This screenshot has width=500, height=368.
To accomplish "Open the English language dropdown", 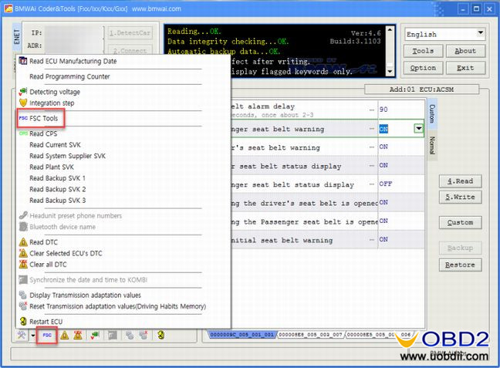I will 481,33.
